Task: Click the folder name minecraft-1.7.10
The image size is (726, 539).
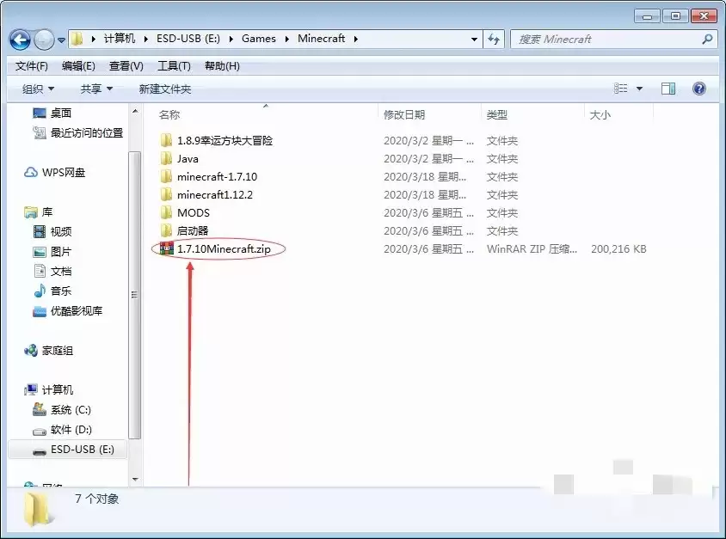Action: [217, 177]
